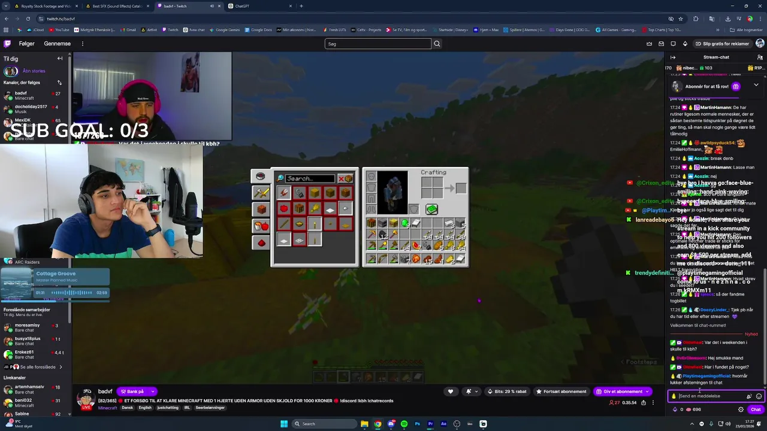Open the whispers speech bubble icon

coord(673,44)
